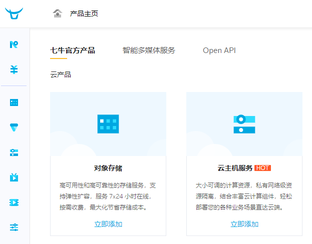Open the TV live streaming icon in the sidebar

14,177
